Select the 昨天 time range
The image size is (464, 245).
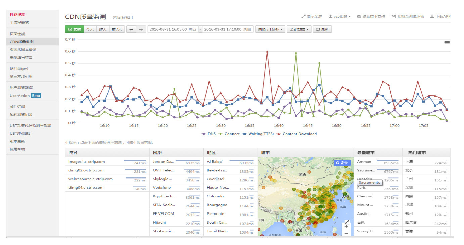[x=103, y=29]
